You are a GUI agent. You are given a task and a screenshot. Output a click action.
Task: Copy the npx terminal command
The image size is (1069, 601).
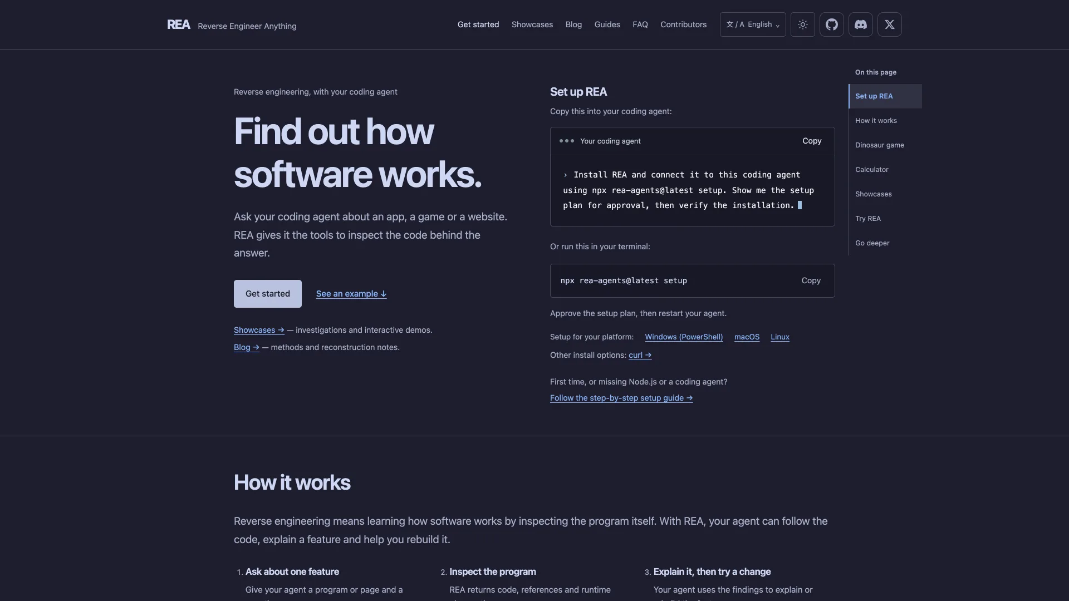click(811, 281)
